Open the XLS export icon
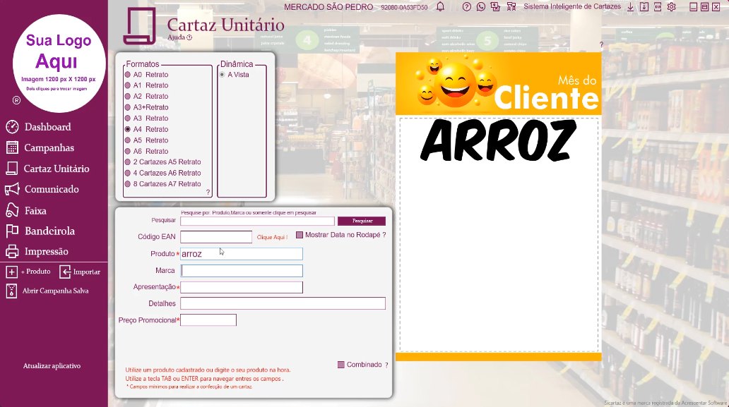729x407 pixels. 658,6
